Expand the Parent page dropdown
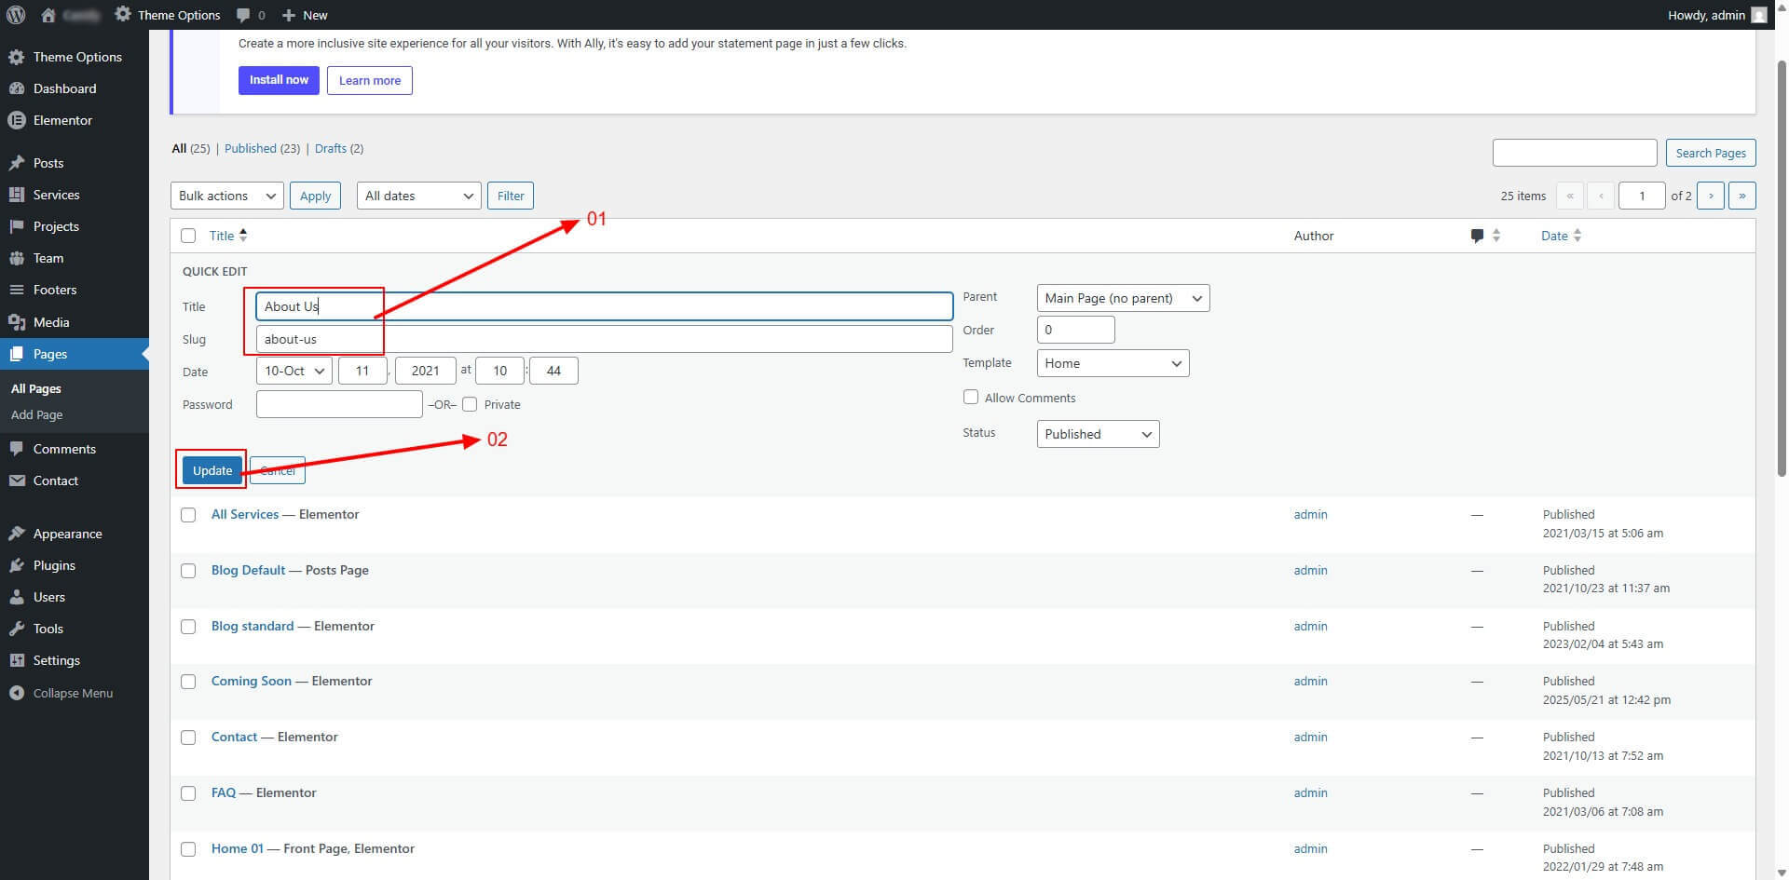 (x=1122, y=298)
